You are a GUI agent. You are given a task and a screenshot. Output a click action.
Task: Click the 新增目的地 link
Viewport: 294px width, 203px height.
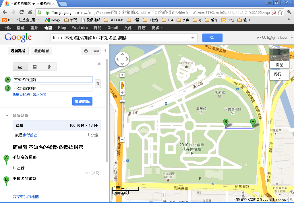tap(21, 95)
